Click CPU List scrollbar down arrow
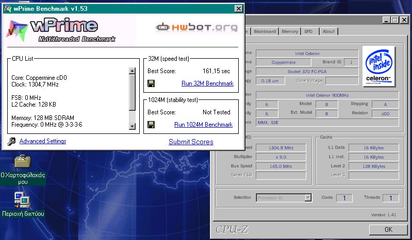The image size is (412, 240). [x=132, y=126]
